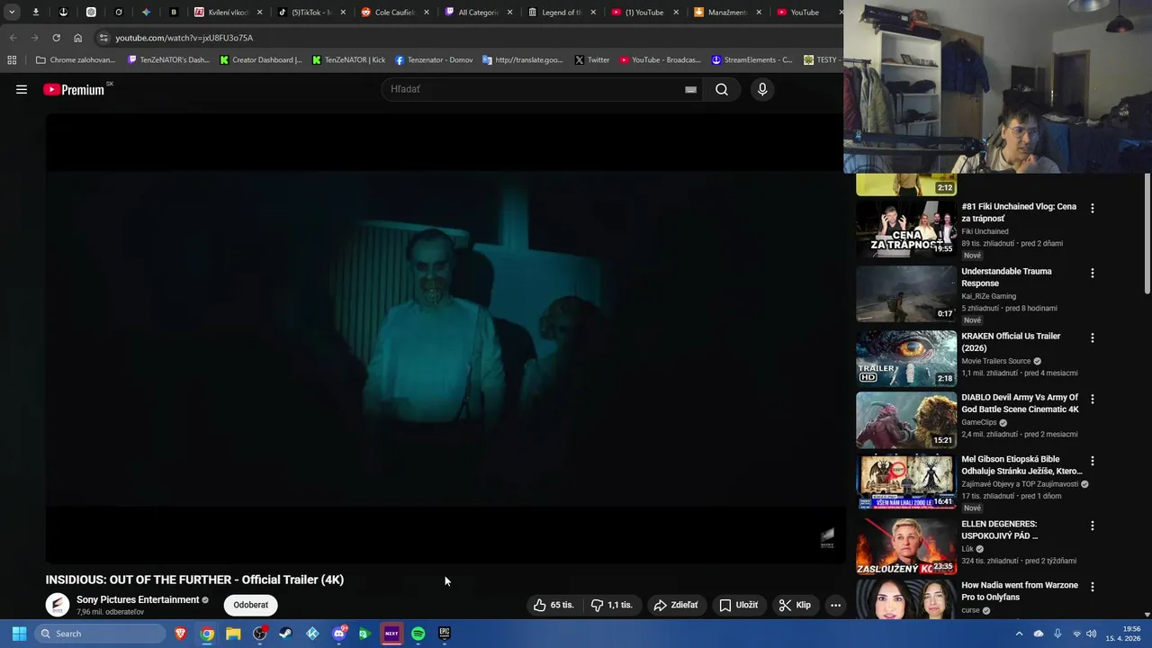This screenshot has width=1152, height=648.
Task: Open Steam from taskbar
Action: pyautogui.click(x=285, y=634)
